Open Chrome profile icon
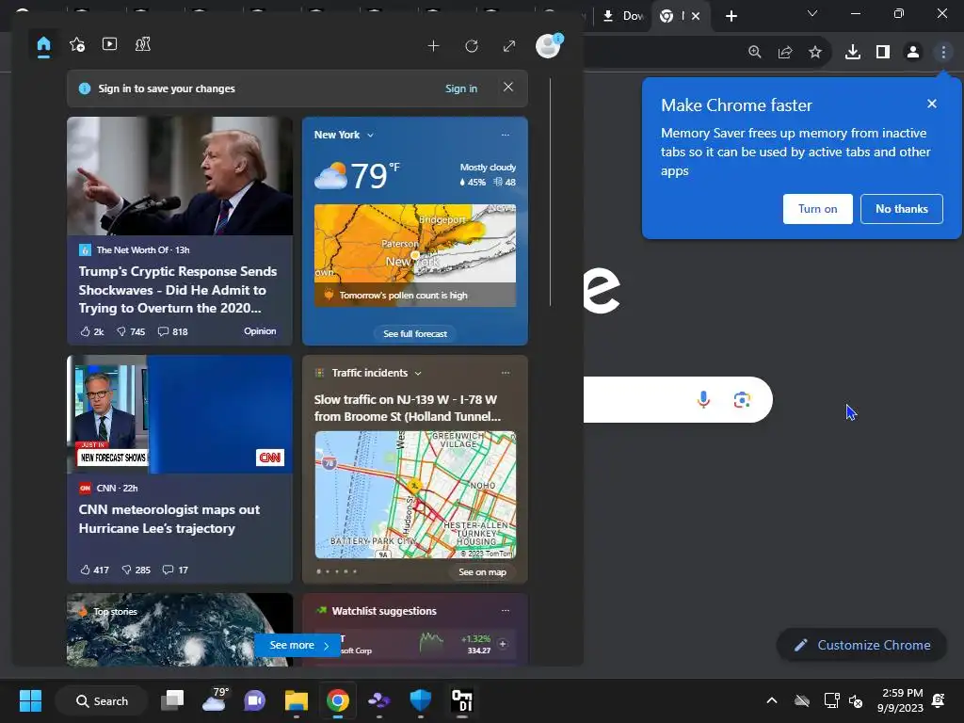The height and width of the screenshot is (723, 964). tap(913, 53)
